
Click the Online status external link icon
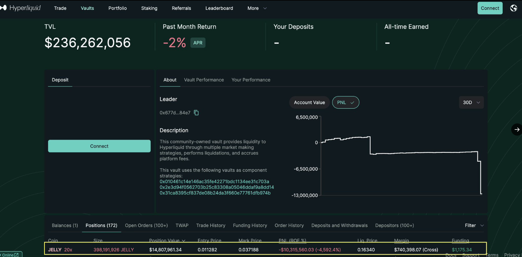17,255
